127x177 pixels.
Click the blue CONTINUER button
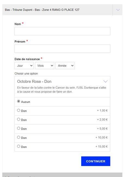[x=96, y=161]
